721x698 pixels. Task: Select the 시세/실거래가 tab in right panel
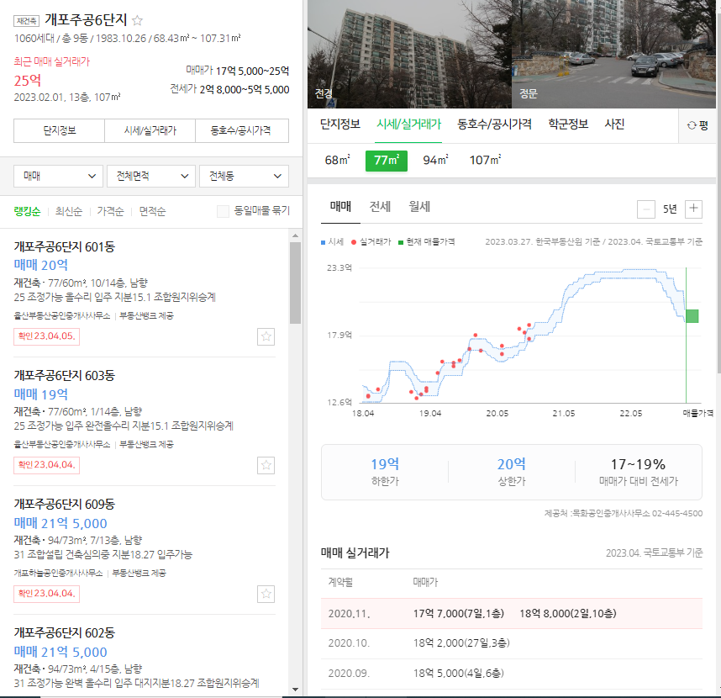[x=408, y=124]
